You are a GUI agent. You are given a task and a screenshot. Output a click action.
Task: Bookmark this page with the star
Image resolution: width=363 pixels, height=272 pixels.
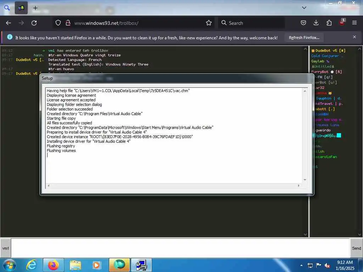pos(209,23)
